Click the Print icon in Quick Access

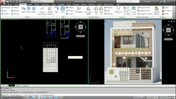(20, 1)
